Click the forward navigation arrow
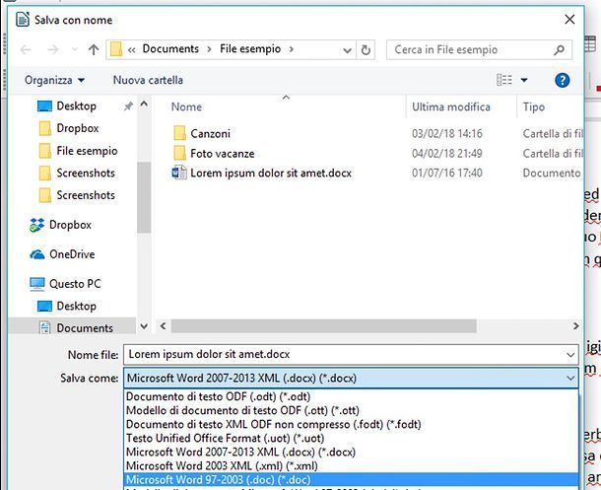The image size is (601, 490). click(x=52, y=49)
